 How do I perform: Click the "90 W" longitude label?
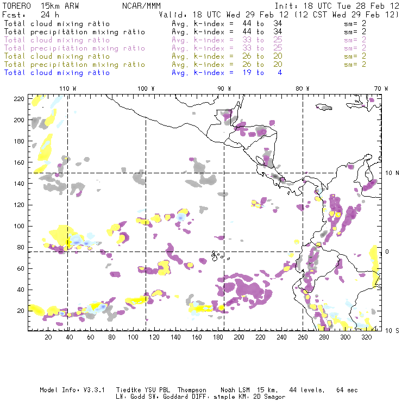click(224, 89)
